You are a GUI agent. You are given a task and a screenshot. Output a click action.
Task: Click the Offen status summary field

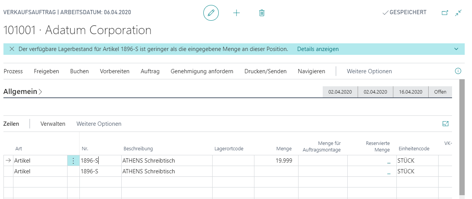[x=440, y=92]
